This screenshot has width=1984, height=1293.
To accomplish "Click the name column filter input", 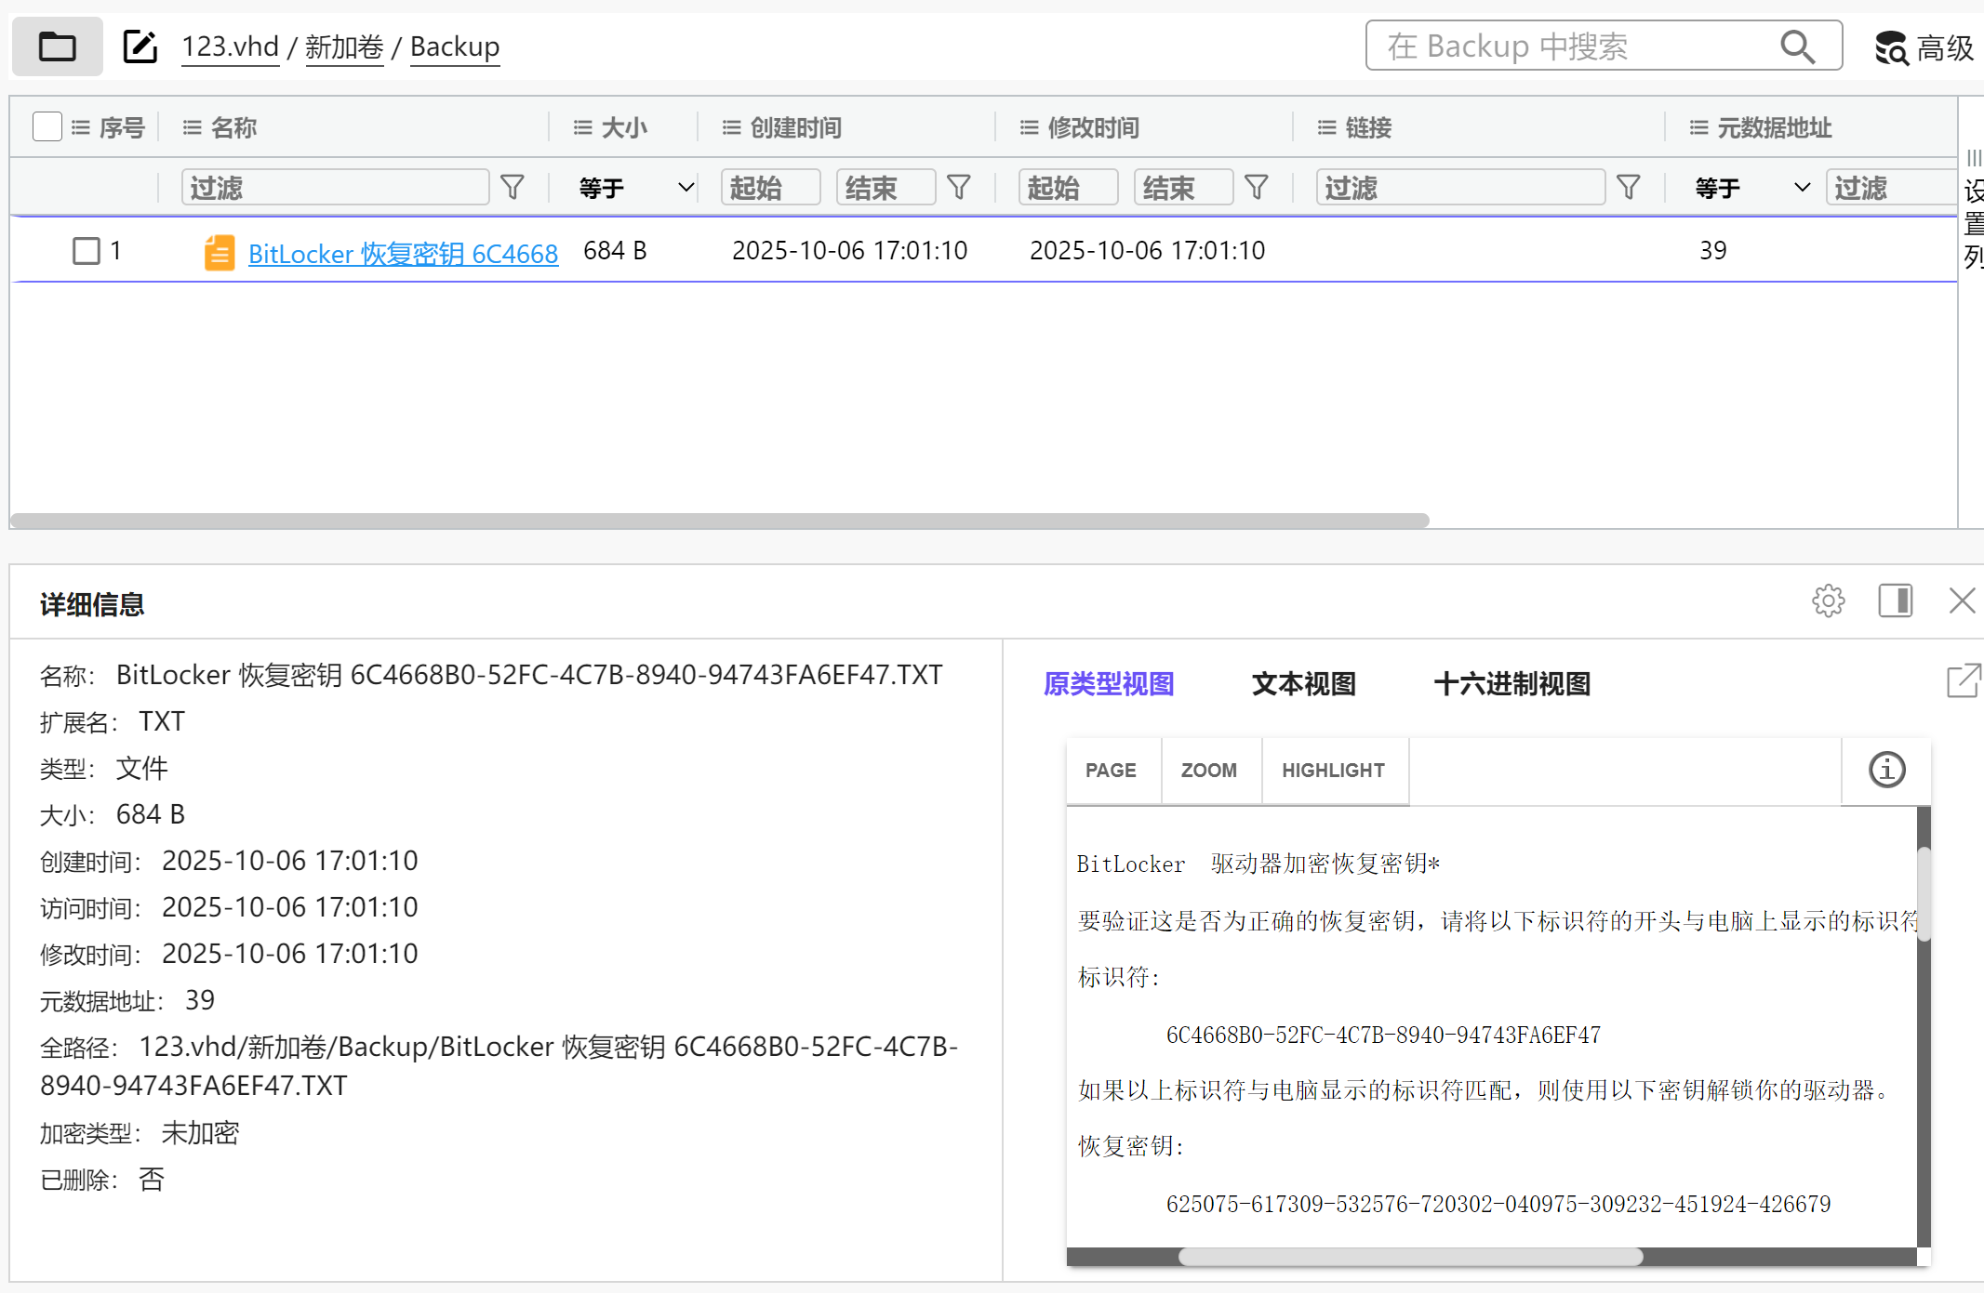I will pos(335,188).
